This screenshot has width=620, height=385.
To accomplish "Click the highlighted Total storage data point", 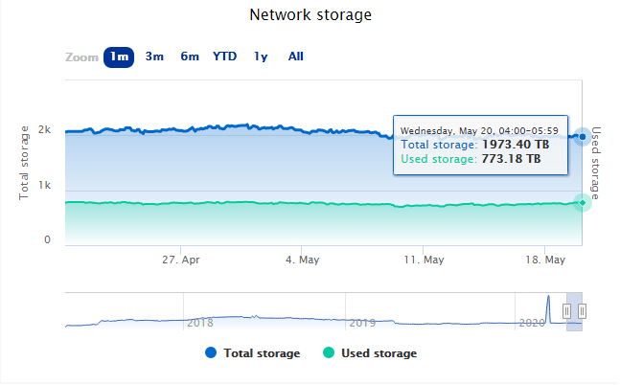I will (583, 137).
